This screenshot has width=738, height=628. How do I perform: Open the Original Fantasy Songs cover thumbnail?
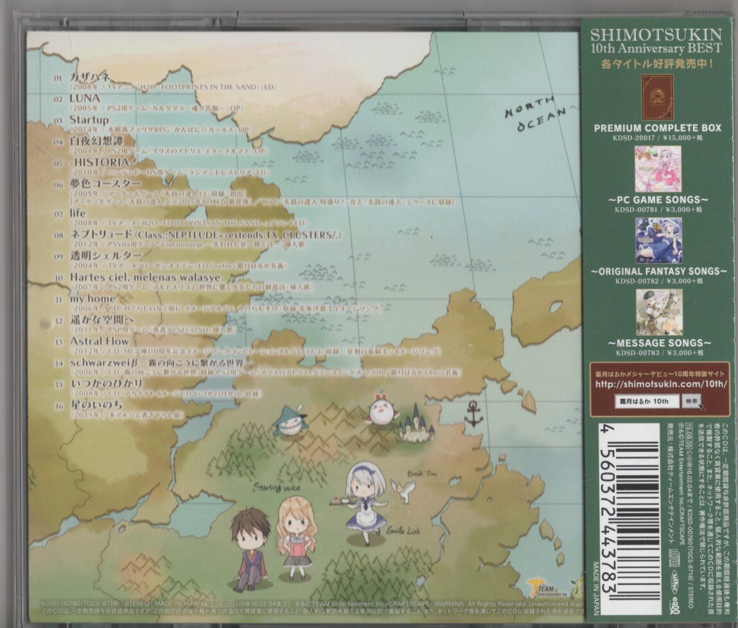pyautogui.click(x=658, y=240)
